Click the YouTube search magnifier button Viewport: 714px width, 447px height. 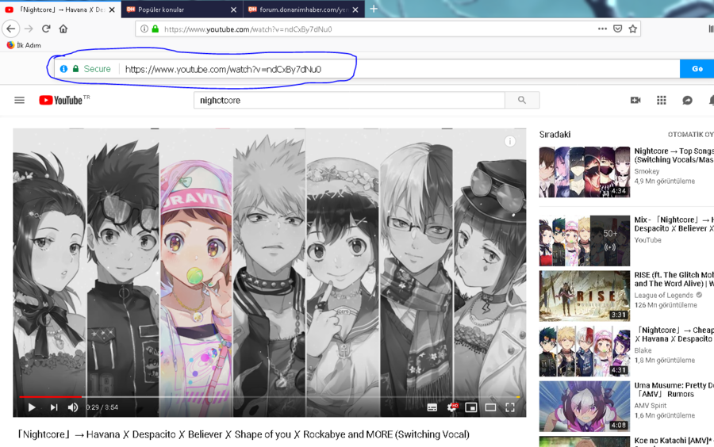pyautogui.click(x=522, y=100)
